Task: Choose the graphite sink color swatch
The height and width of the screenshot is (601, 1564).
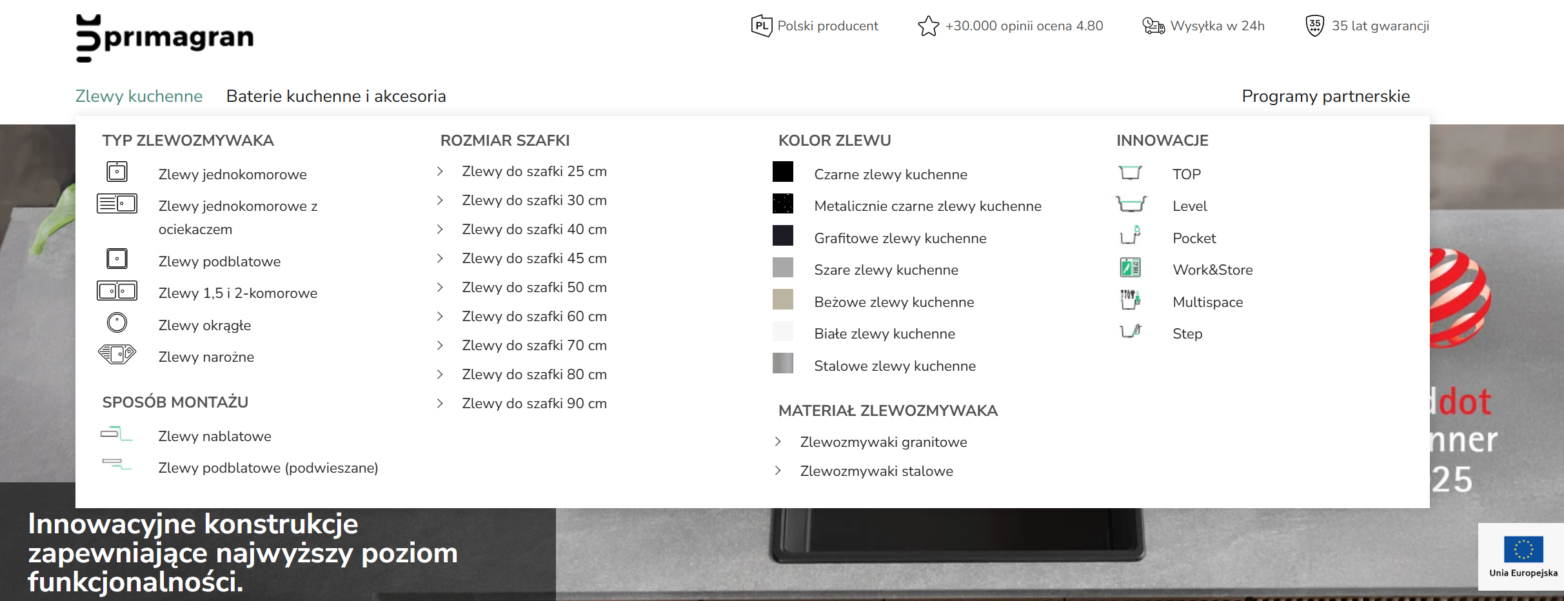Action: pyautogui.click(x=782, y=236)
